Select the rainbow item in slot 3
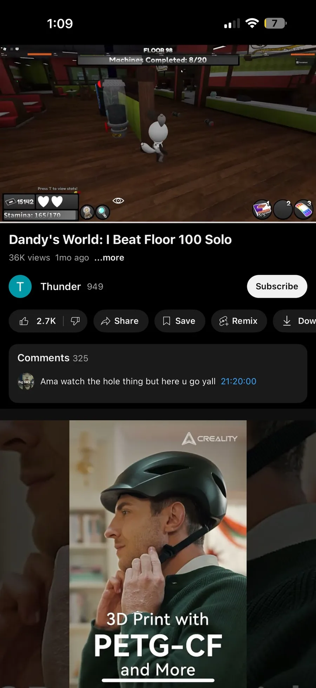 [x=303, y=210]
